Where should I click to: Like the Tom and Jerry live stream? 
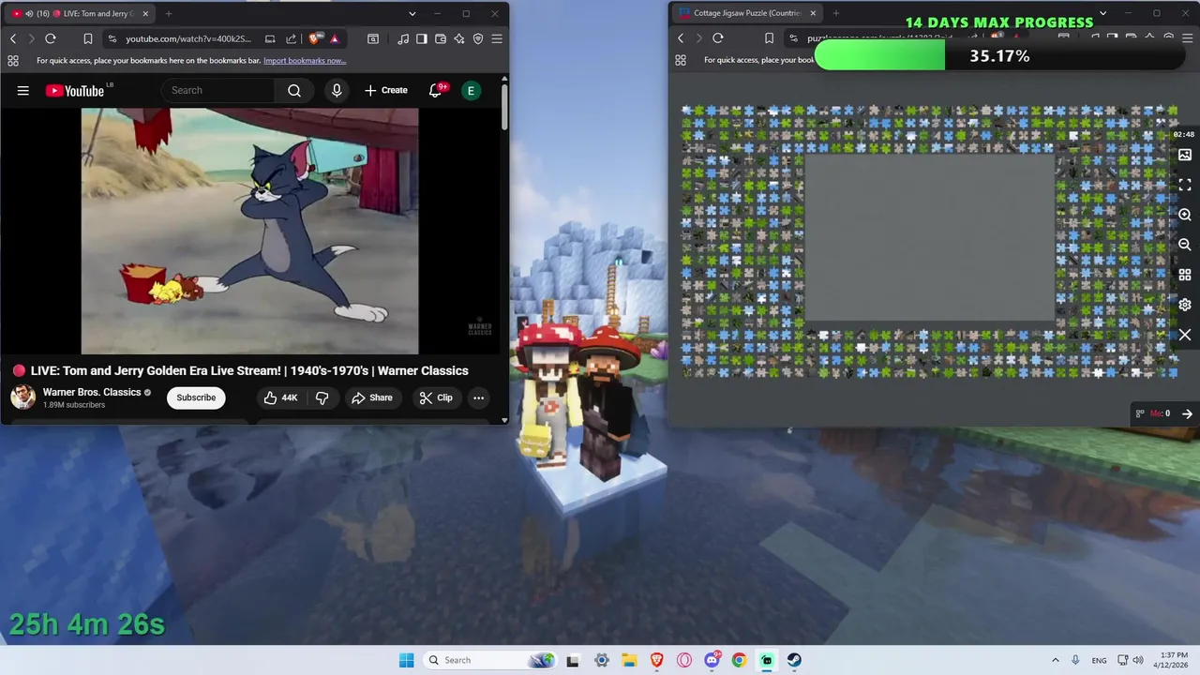point(280,397)
